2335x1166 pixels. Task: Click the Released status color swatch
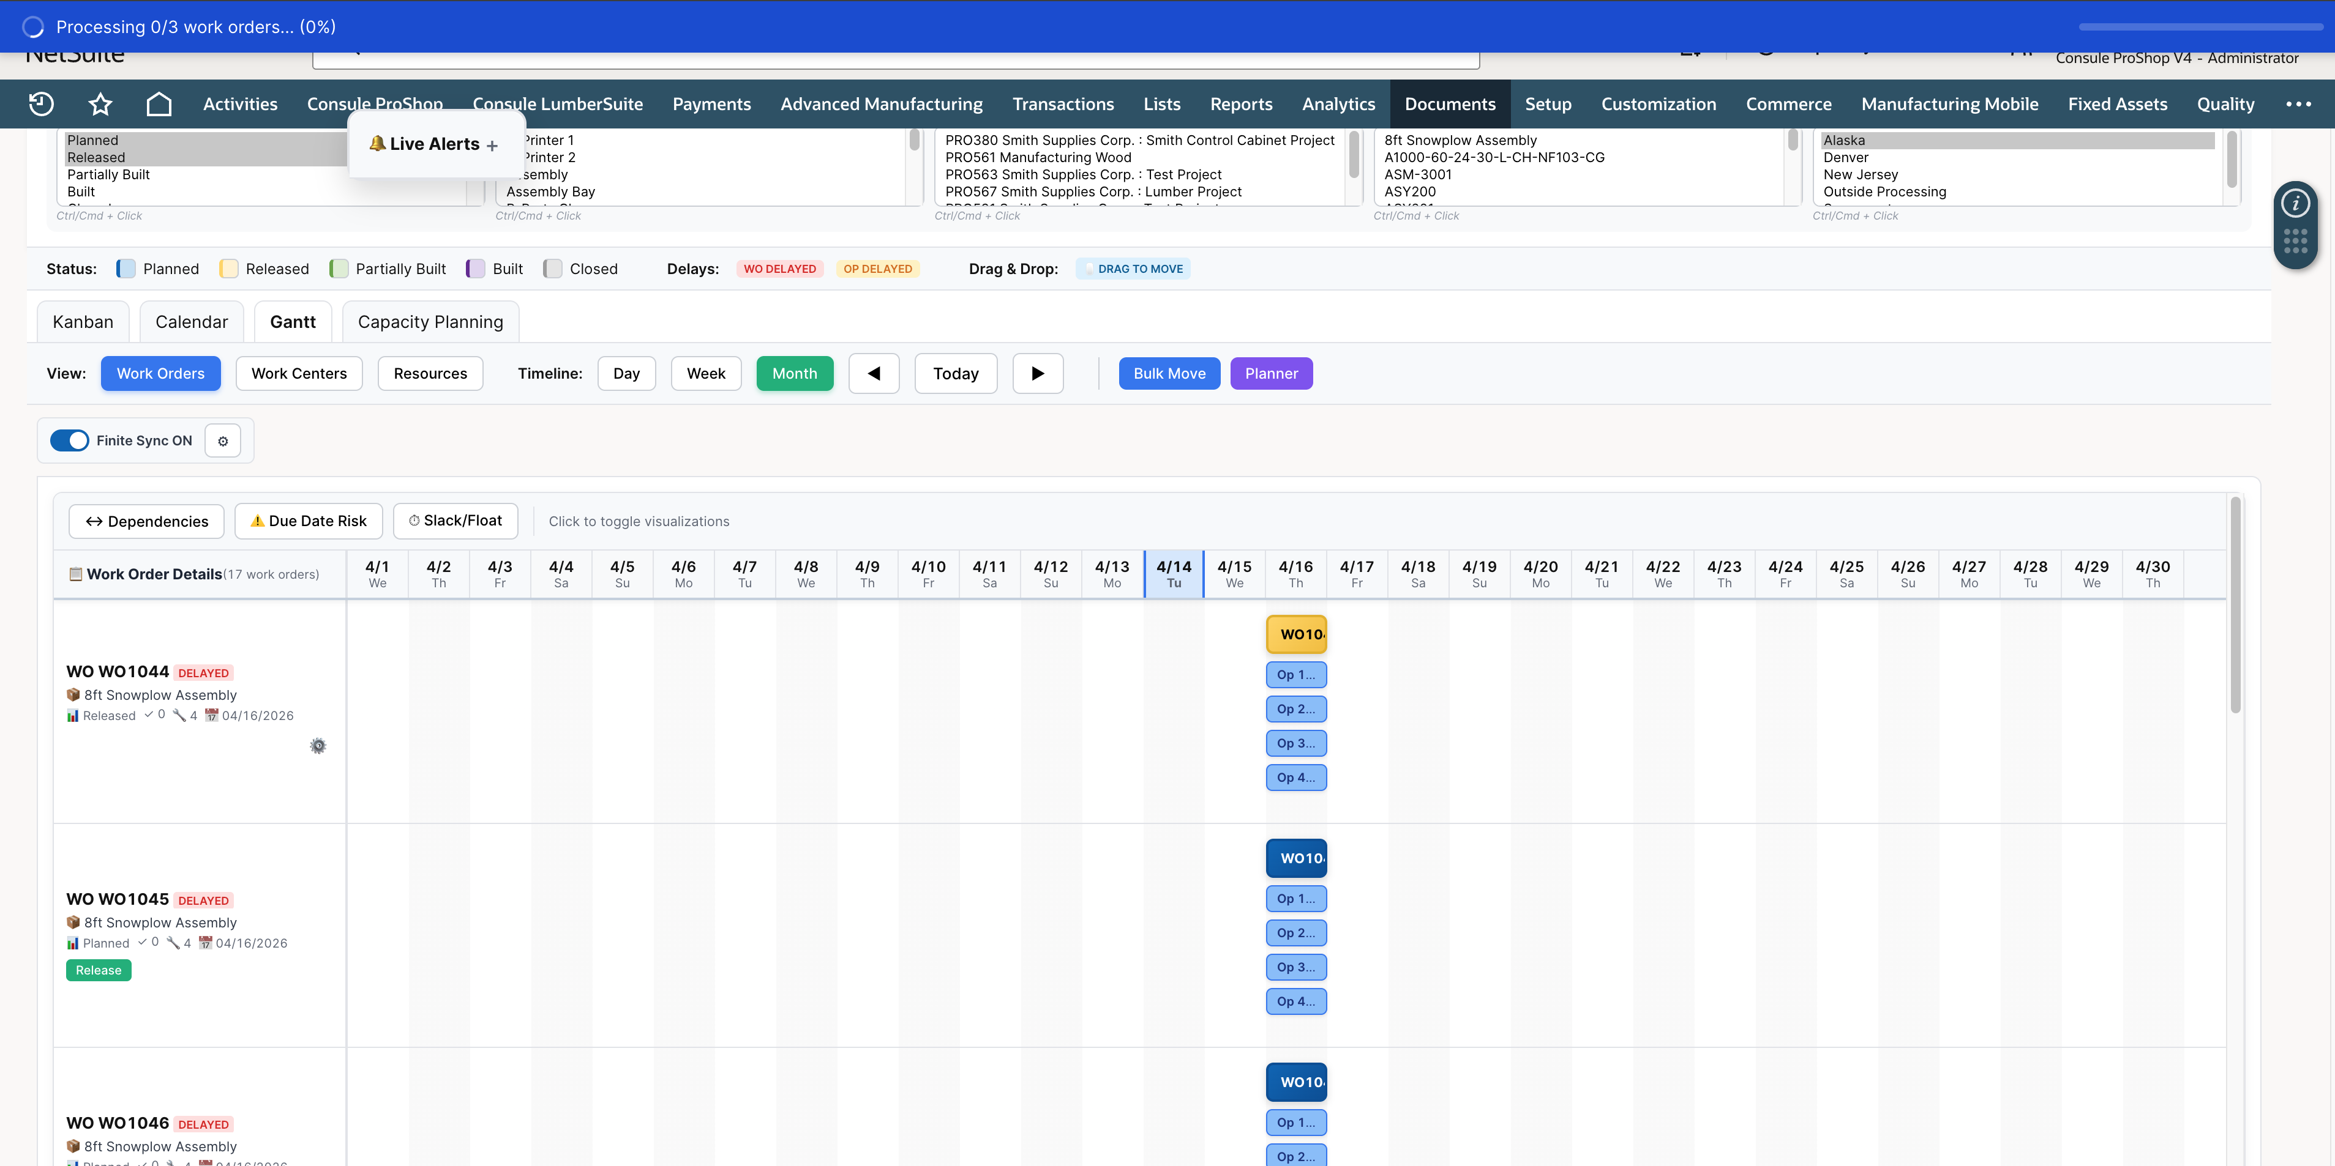point(228,269)
